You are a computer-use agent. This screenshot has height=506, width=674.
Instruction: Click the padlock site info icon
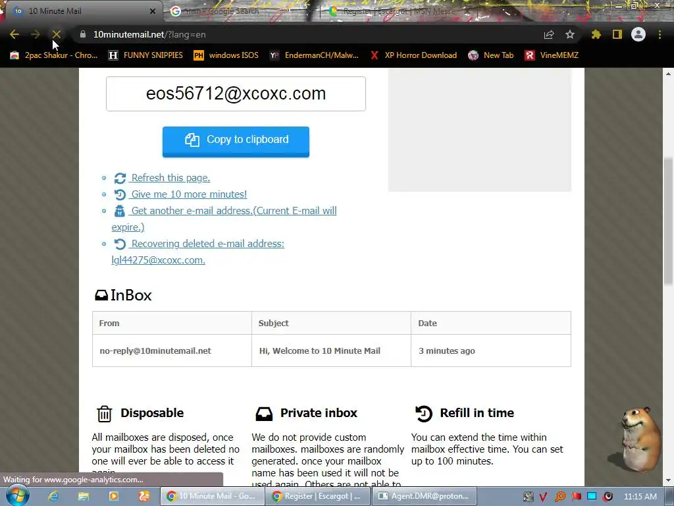(82, 34)
